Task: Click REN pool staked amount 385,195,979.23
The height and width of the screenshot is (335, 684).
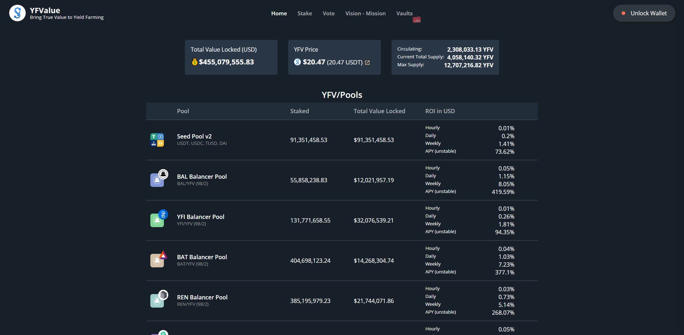Action: tap(310, 301)
